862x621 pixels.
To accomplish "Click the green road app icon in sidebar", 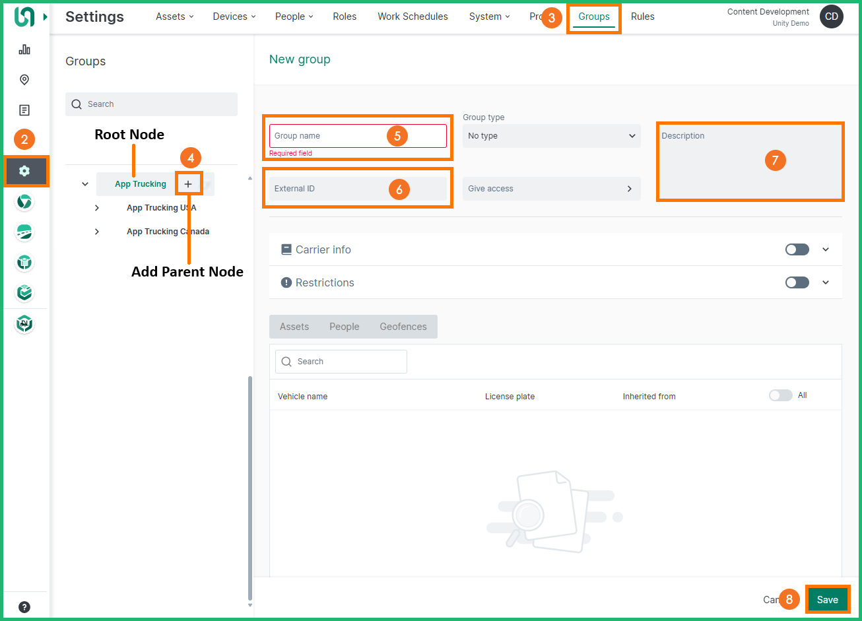I will tap(24, 232).
